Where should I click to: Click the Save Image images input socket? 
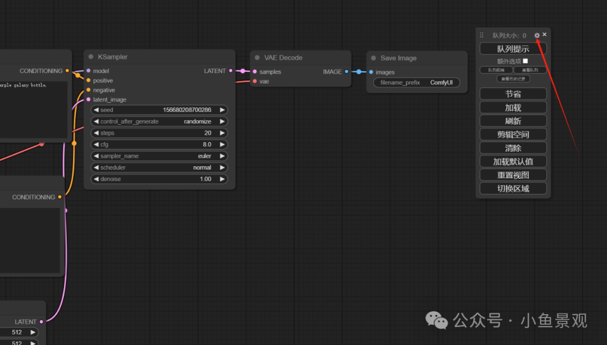pyautogui.click(x=372, y=72)
